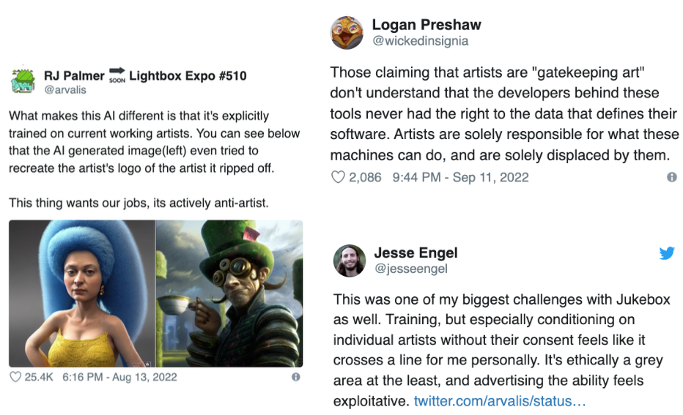The height and width of the screenshot is (415, 683).
Task: Open the blue-haired woman AI image
Action: point(82,293)
